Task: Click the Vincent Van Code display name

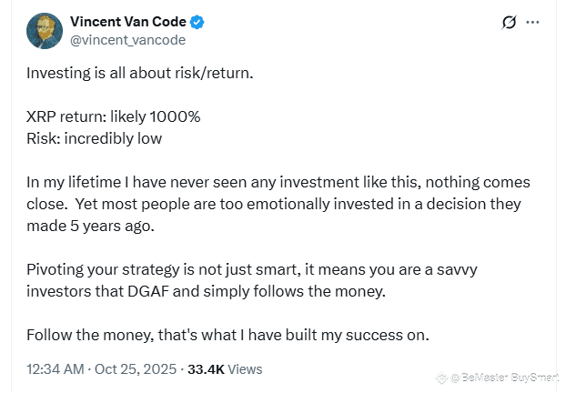Action: [x=128, y=22]
